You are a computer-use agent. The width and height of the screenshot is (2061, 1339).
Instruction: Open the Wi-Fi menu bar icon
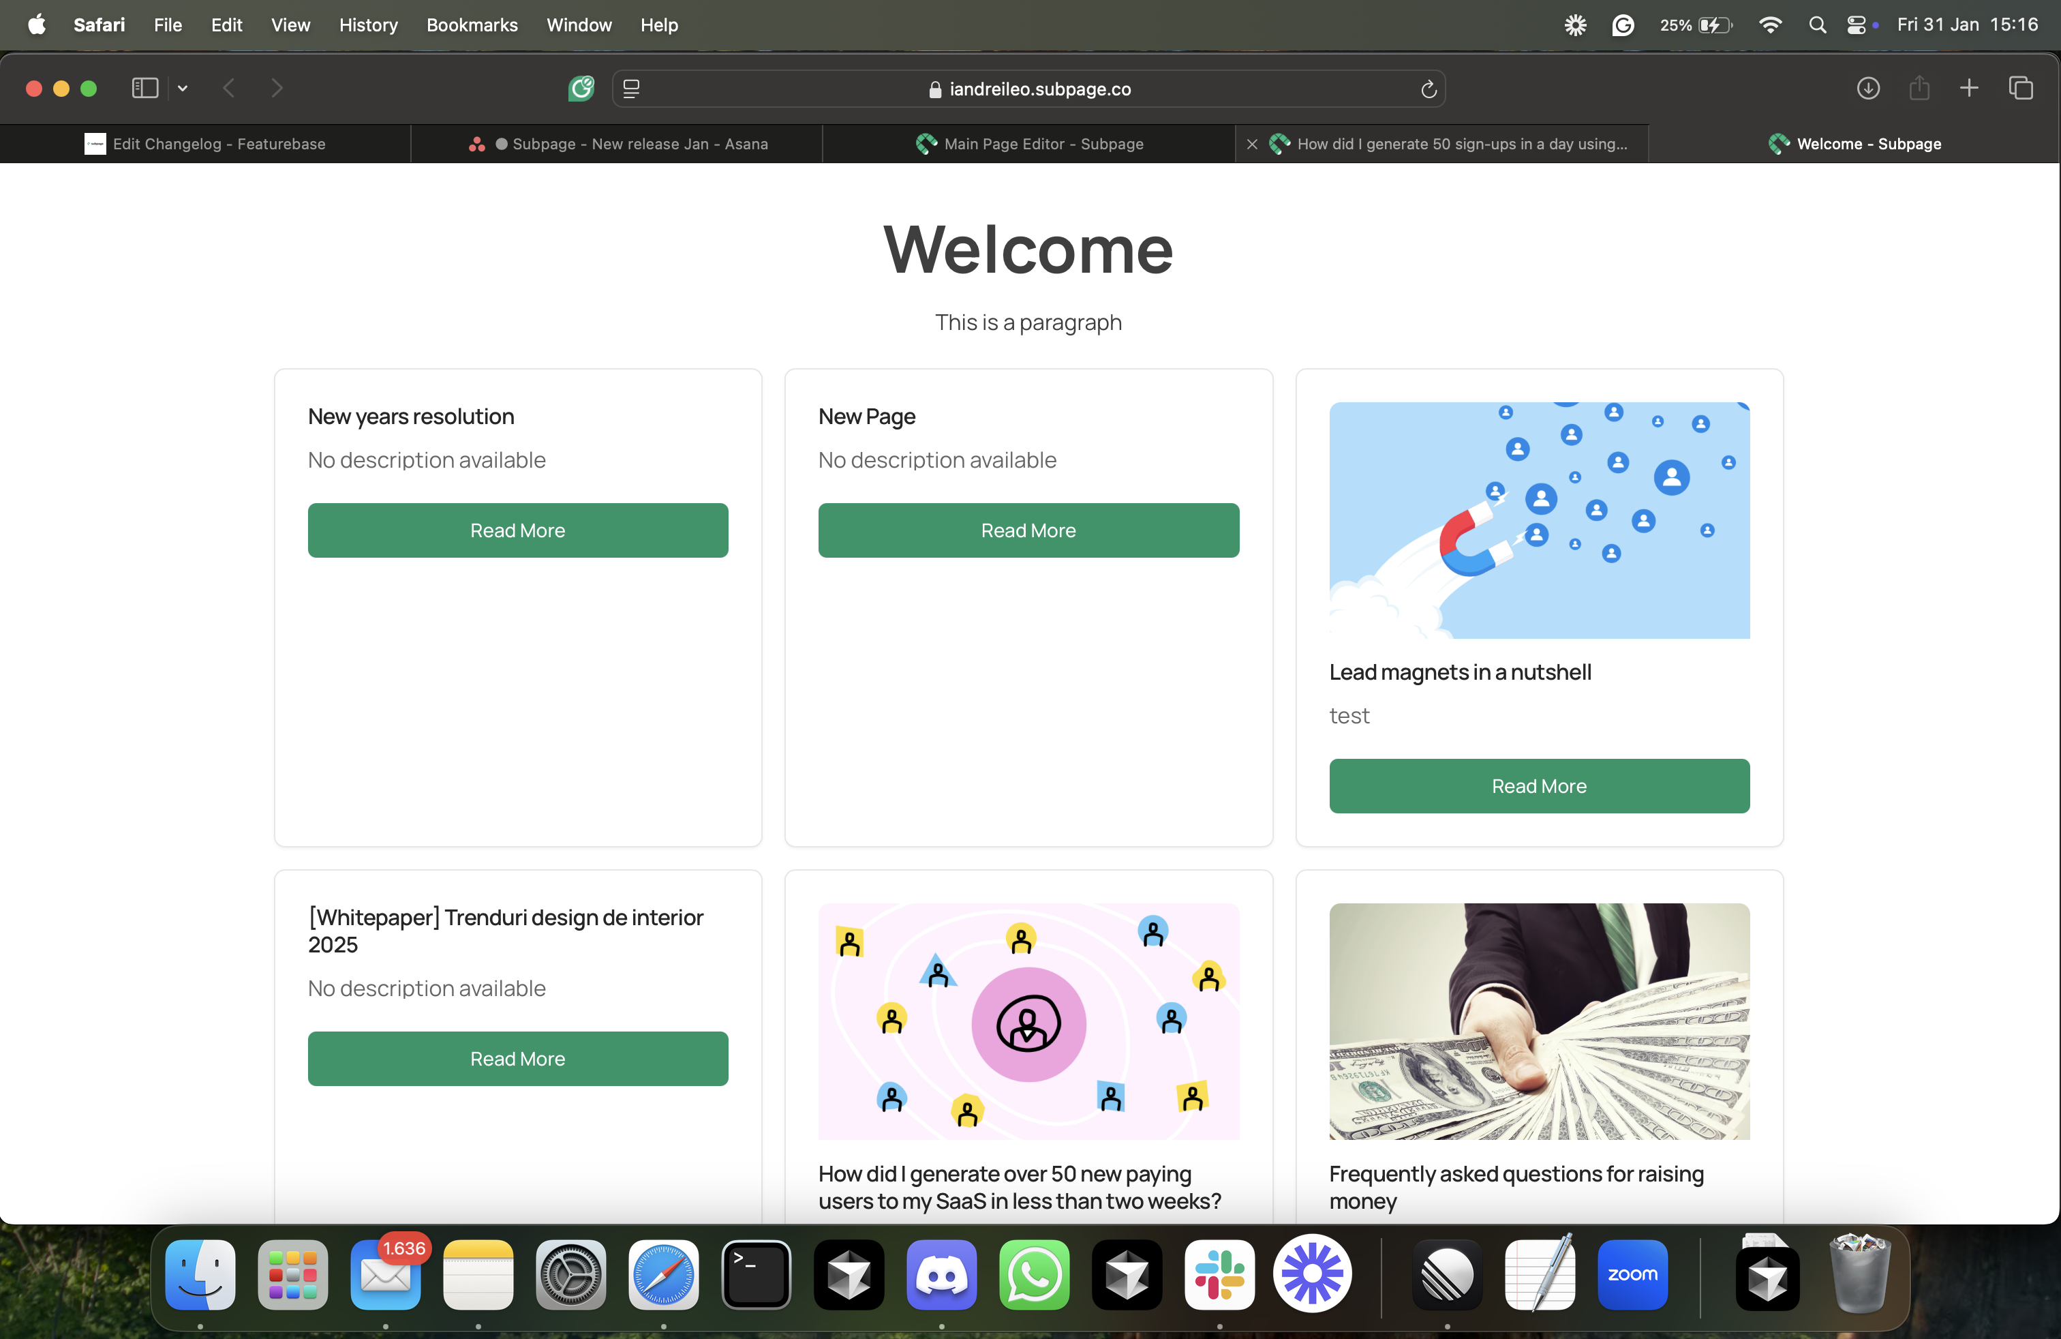[1771, 25]
